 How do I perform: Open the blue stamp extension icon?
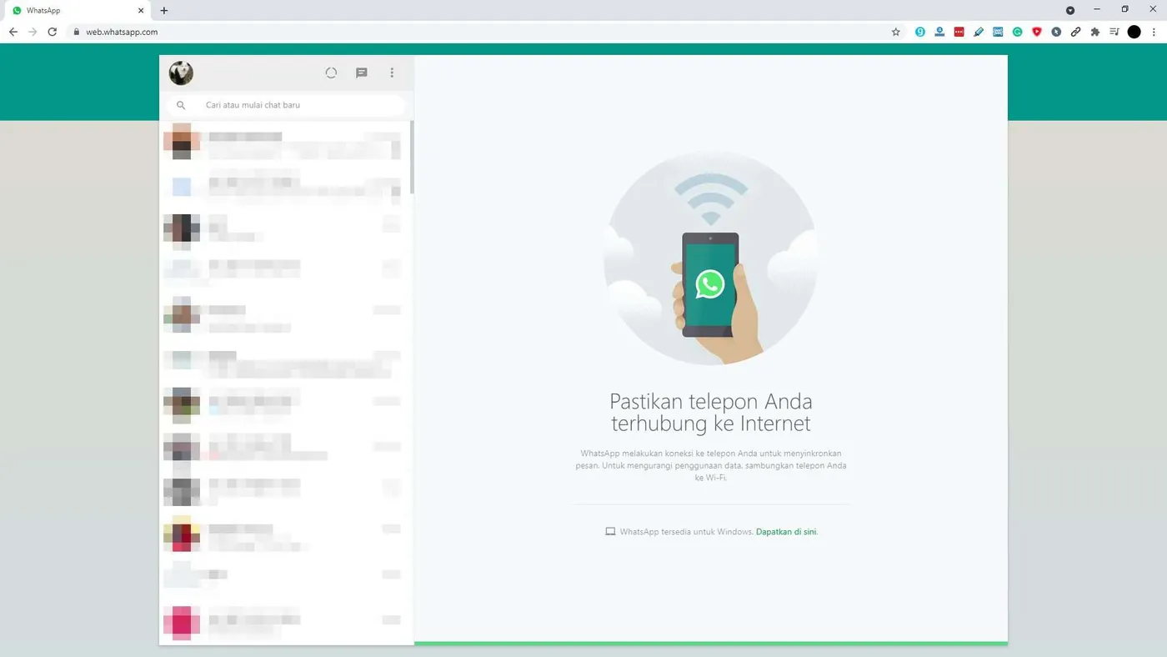(939, 32)
